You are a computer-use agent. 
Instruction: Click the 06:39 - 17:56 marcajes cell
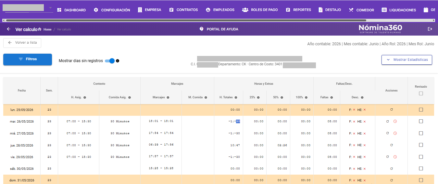pos(161,145)
